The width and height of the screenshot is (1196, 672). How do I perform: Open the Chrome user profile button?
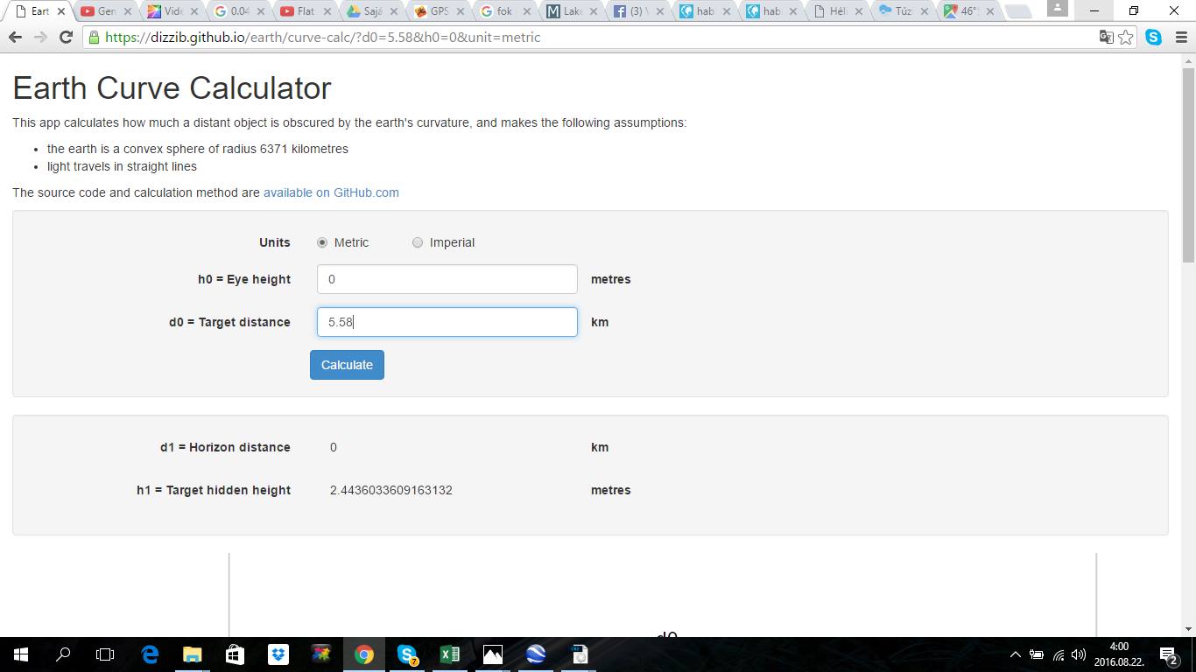coord(1058,9)
